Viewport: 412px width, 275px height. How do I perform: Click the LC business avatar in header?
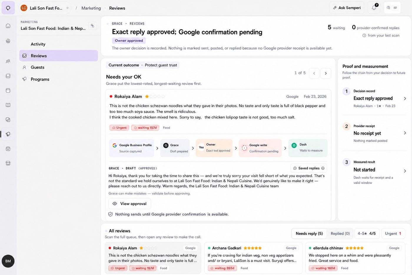coord(24,8)
